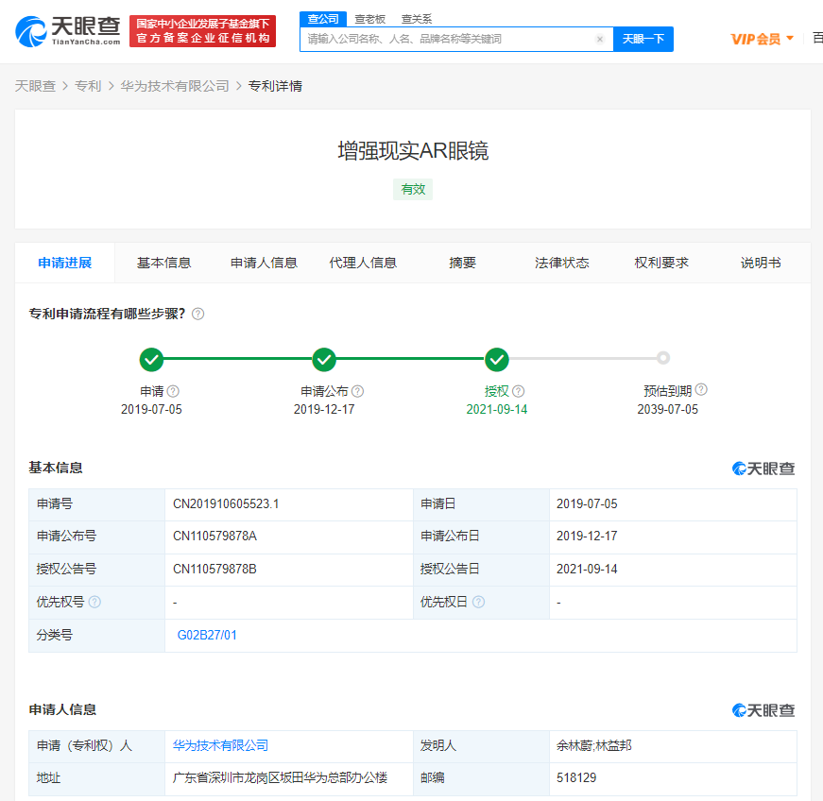
Task: Click the 天眼一下 search button
Action: pos(643,40)
